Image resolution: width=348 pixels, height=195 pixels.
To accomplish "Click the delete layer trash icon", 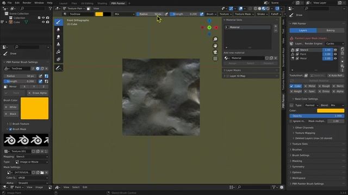I will pos(343,53).
